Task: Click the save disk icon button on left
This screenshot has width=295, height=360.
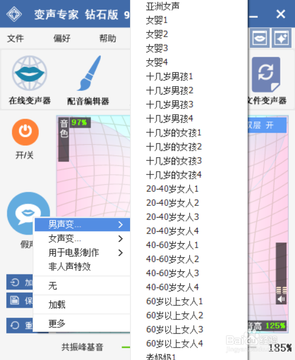Action: (x=20, y=300)
